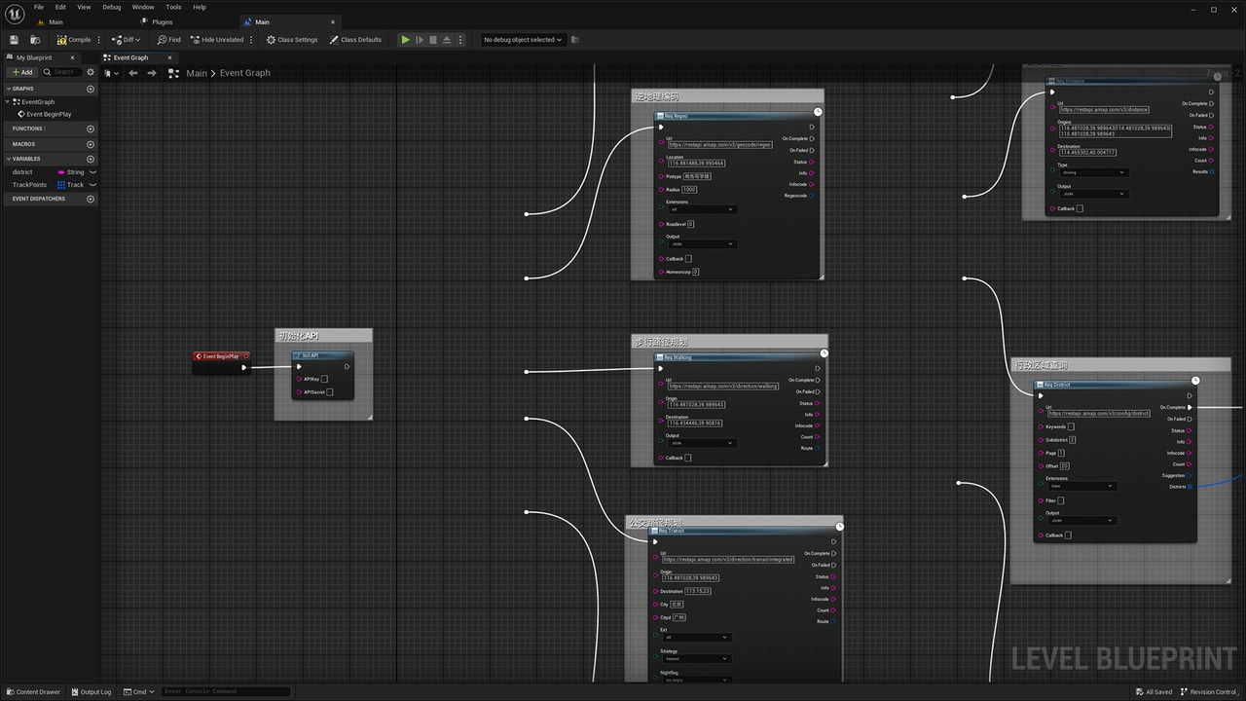Click the graph bookmarks dropdown icon
Viewport: 1246px width, 701px height.
110,73
